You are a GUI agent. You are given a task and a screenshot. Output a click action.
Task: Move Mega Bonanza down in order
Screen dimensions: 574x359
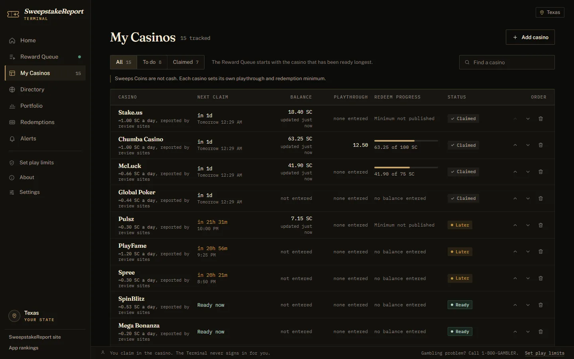[x=528, y=332]
